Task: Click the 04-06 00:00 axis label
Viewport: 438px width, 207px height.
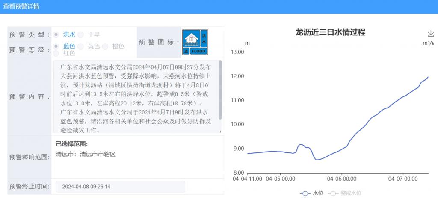Action: 342,179
